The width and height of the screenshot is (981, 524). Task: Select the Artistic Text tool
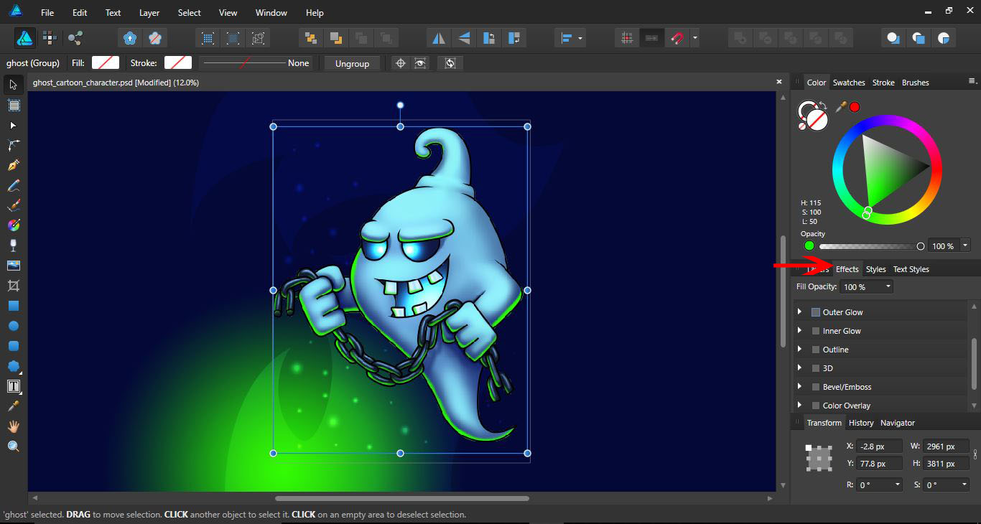12,386
